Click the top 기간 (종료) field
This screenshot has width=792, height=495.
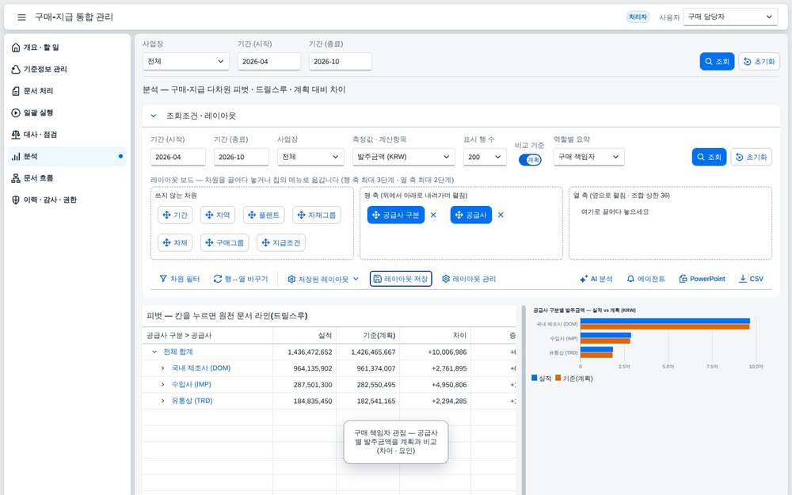340,61
